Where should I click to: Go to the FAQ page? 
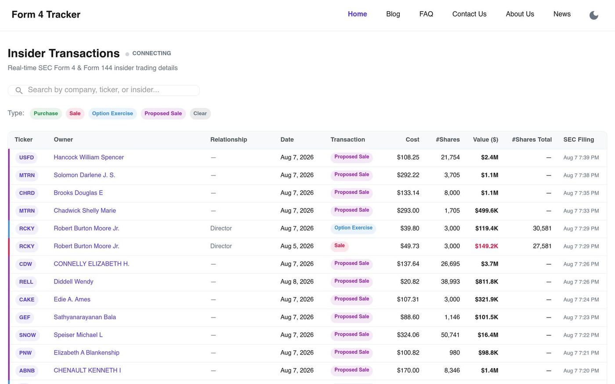[426, 14]
